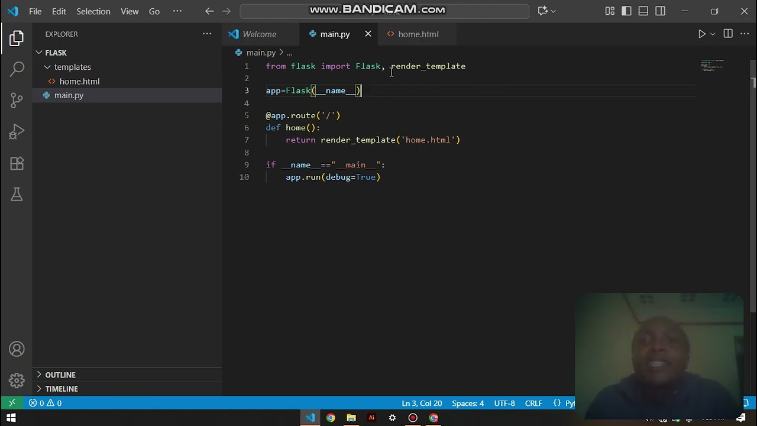
Task: Open the Manage gear icon
Action: click(17, 380)
